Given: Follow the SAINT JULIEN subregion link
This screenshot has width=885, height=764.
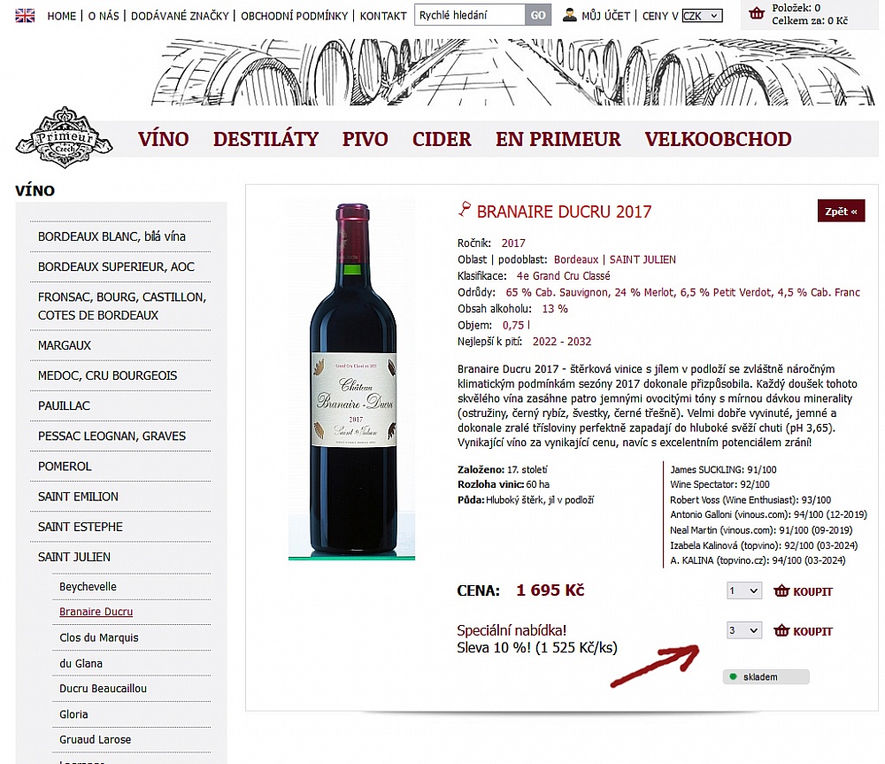Looking at the screenshot, I should (643, 259).
